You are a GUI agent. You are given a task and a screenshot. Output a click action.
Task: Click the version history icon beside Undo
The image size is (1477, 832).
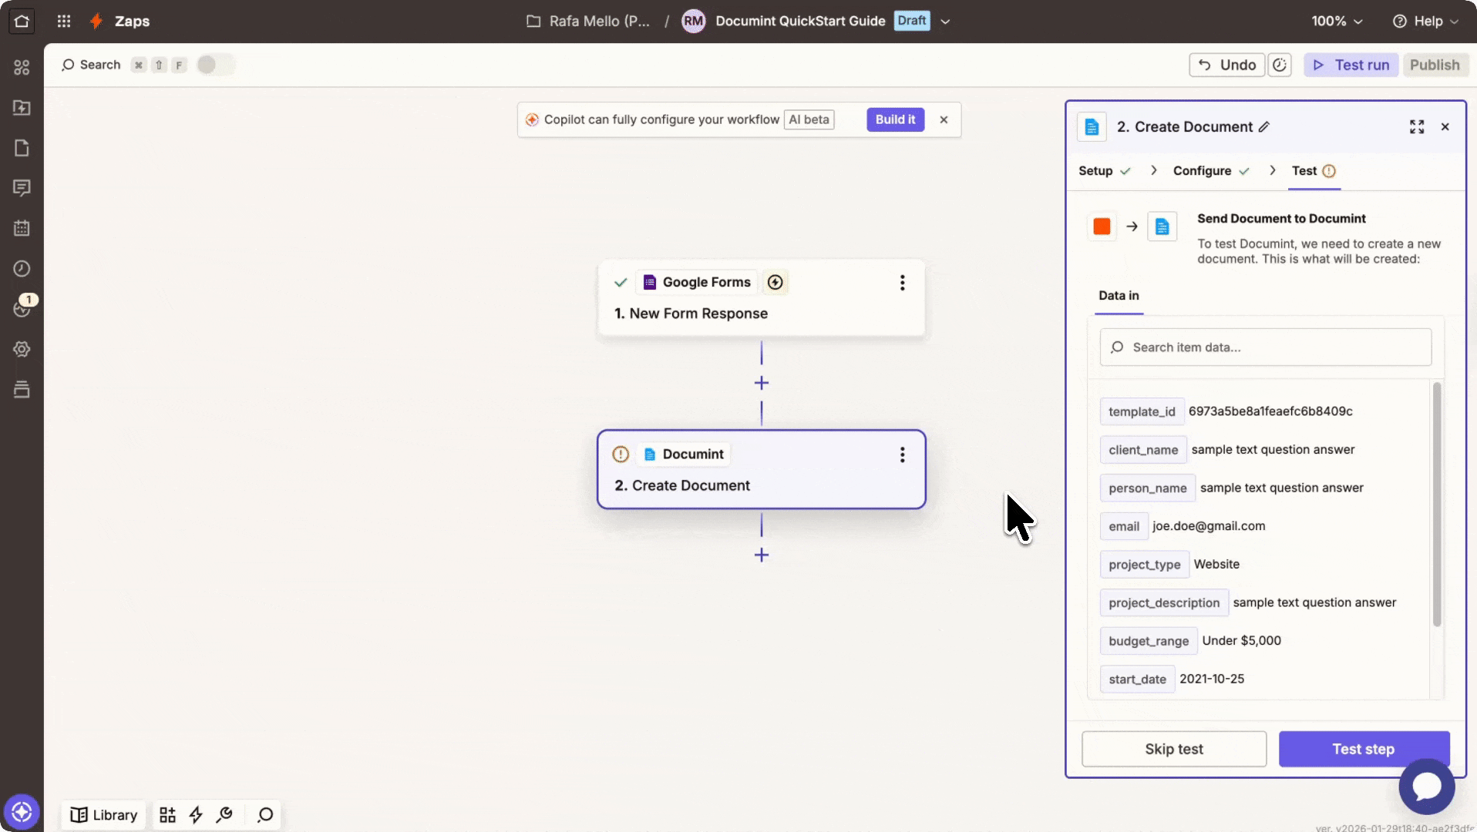[x=1280, y=65]
